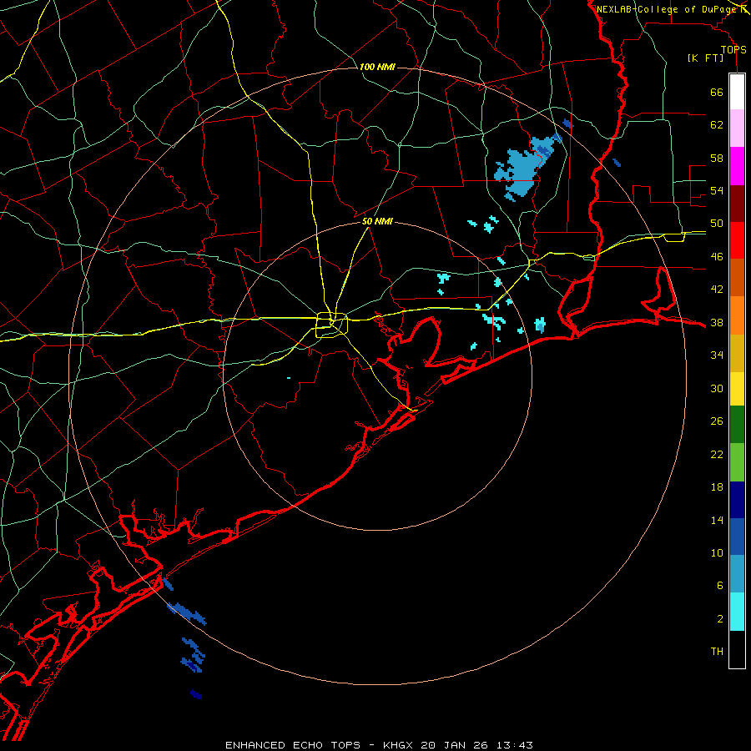Click the cyan legend swatch
The width and height of the screenshot is (751, 751).
pos(737,612)
